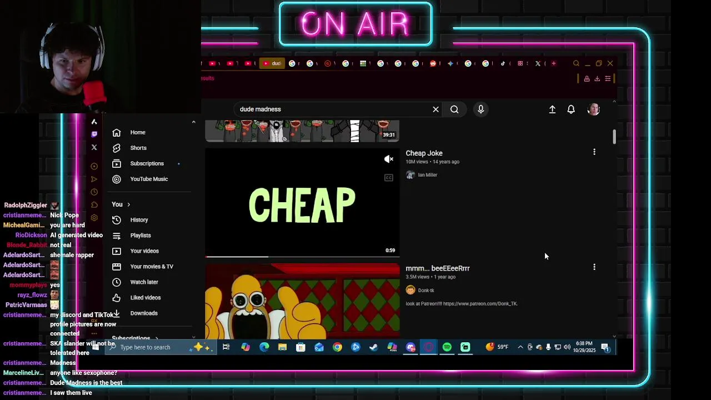This screenshot has height=400, width=711.
Task: Open Twitch in the Opera GX sidebar
Action: pyautogui.click(x=94, y=134)
